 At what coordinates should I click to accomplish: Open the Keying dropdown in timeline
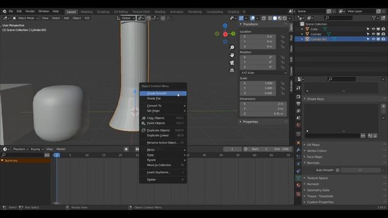click(x=37, y=149)
